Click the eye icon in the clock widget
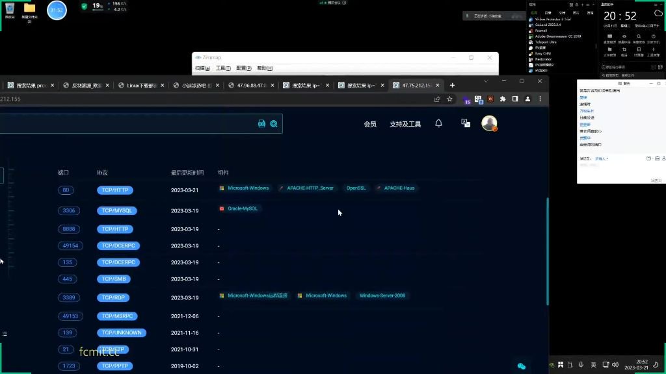The height and width of the screenshot is (374, 666). (x=624, y=37)
